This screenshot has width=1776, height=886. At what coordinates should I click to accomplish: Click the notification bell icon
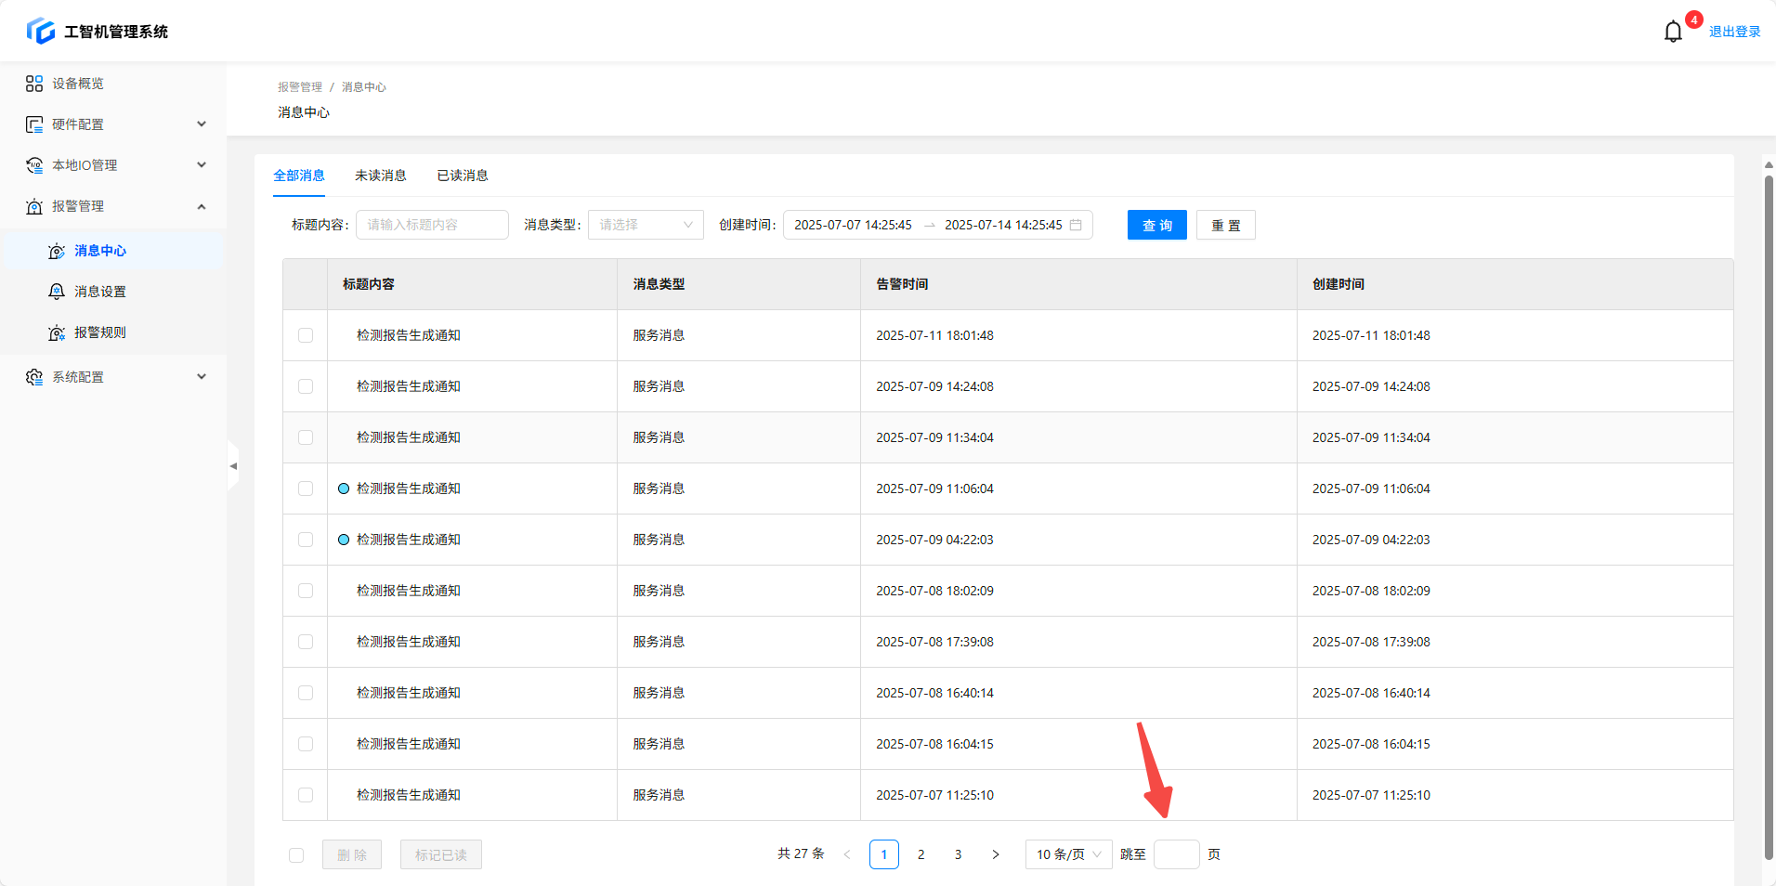click(x=1672, y=32)
